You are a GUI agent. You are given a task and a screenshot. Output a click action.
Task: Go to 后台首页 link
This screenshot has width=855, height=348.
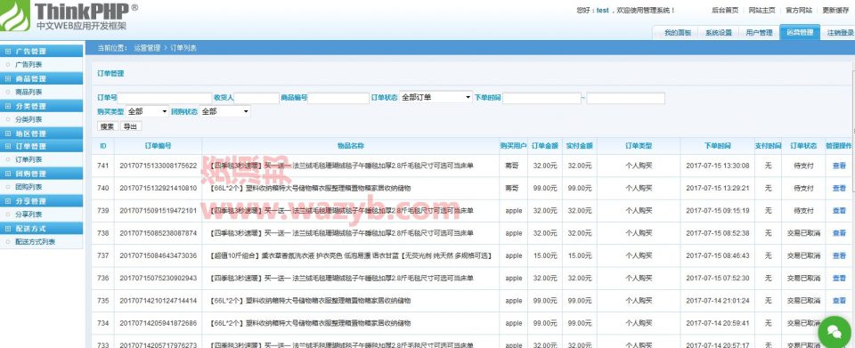(x=725, y=10)
